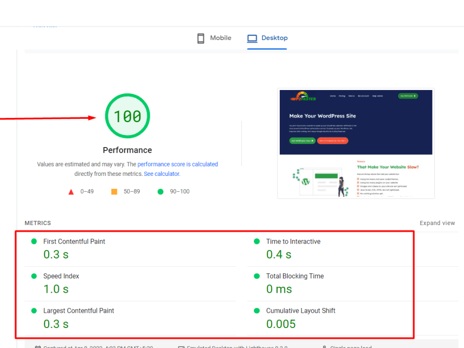Click the 0 ms blocking time value

click(279, 289)
